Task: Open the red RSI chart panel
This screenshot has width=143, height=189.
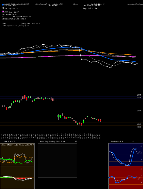Action: [x=126, y=178]
